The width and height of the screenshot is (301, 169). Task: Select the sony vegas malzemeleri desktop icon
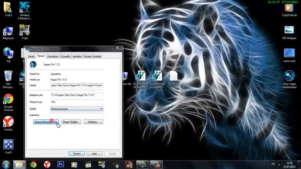pos(289,79)
